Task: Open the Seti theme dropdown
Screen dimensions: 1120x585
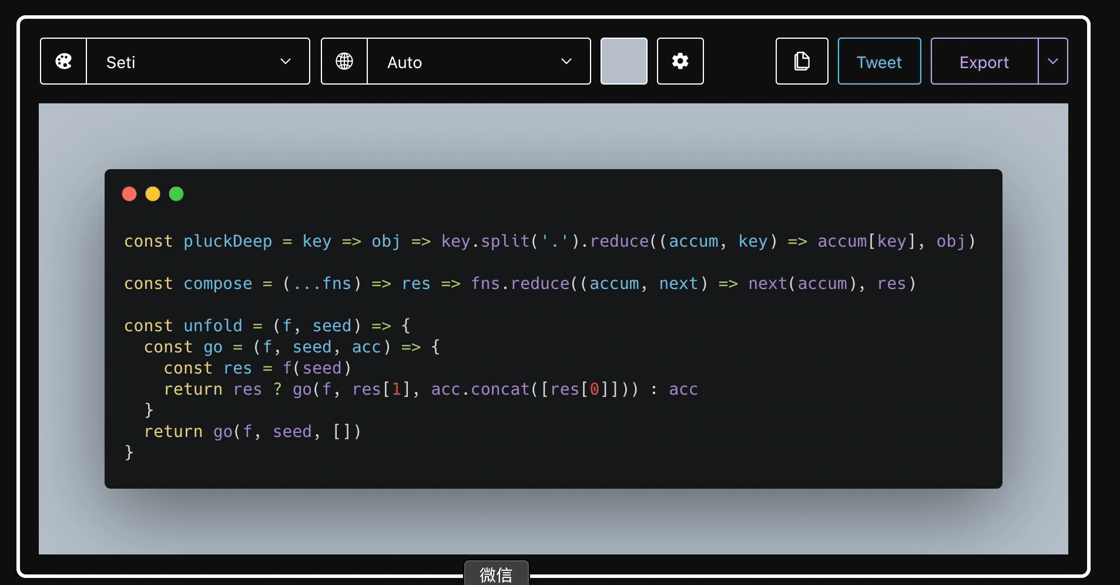Action: click(198, 61)
